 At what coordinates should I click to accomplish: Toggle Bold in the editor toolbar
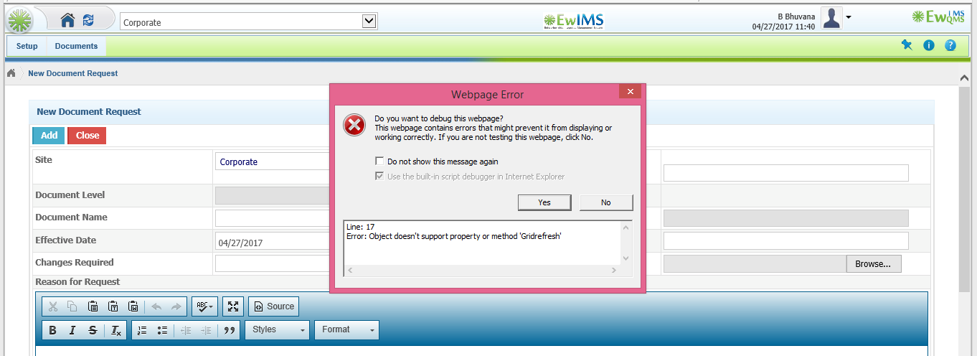(52, 330)
